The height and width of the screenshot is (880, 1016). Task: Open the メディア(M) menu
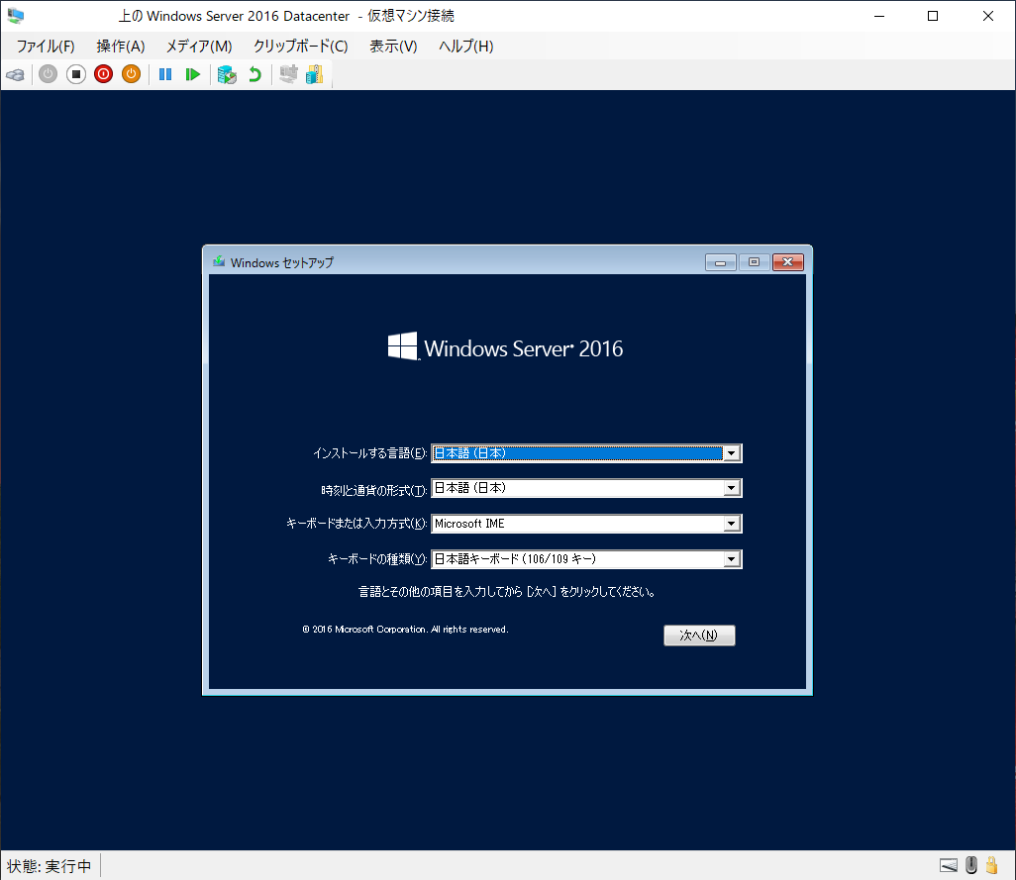[x=199, y=46]
